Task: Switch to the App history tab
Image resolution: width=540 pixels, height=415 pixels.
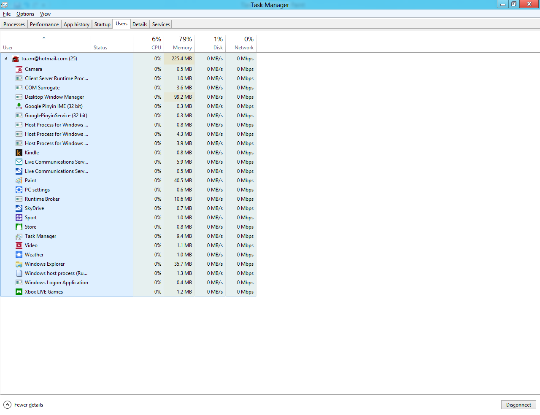Action: pos(76,24)
